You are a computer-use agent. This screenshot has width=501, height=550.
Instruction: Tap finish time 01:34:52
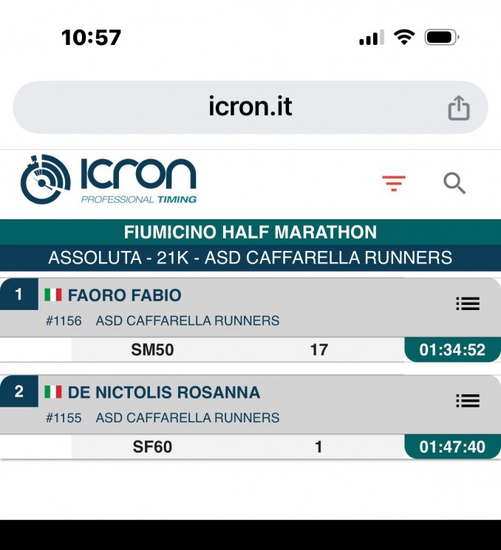pyautogui.click(x=452, y=350)
